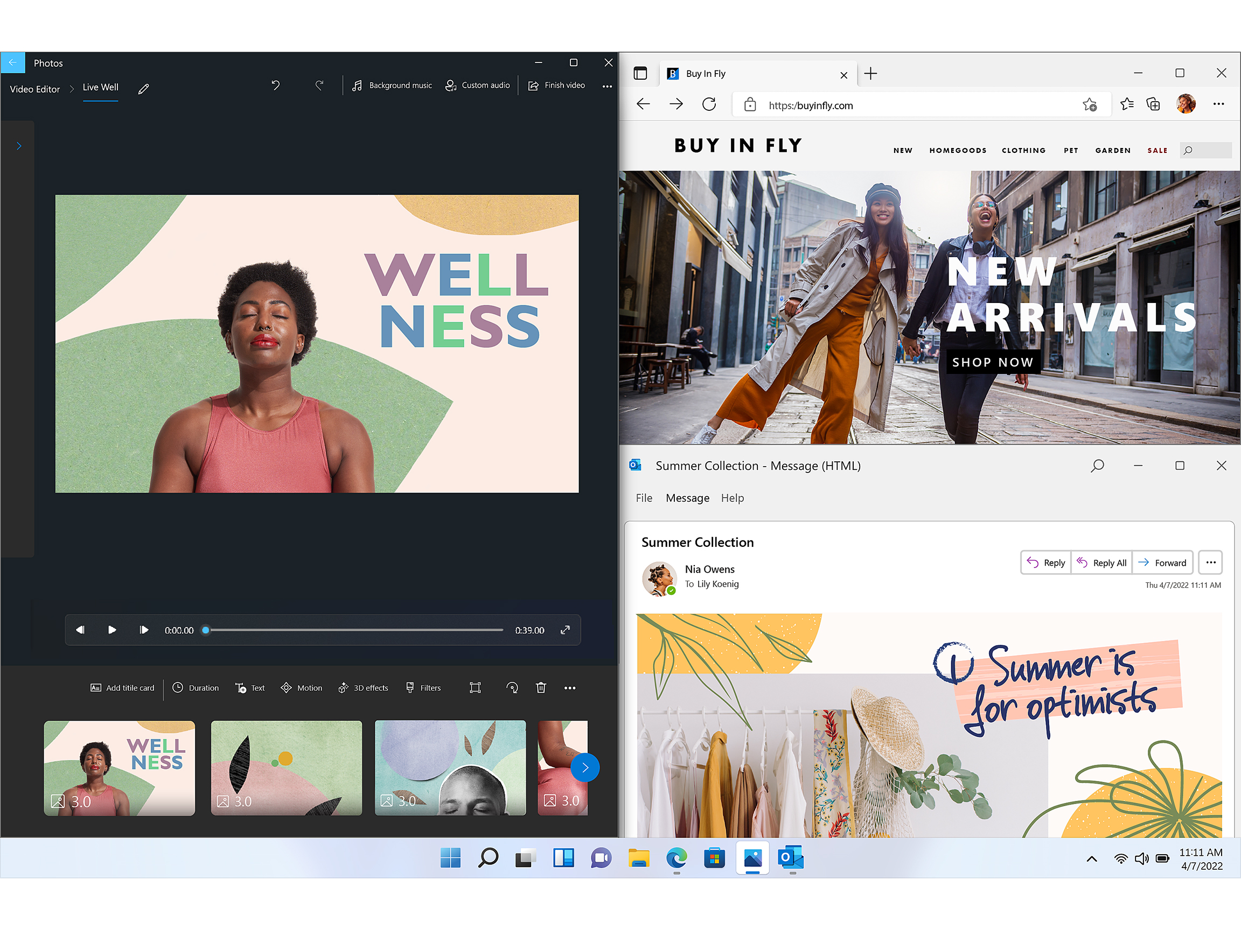The image size is (1241, 930).
Task: Open the Edge Collections icon
Action: coord(1153,105)
